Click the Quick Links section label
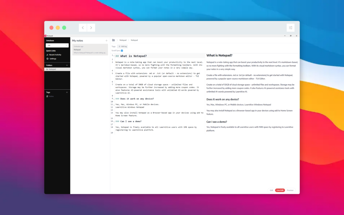The image size is (344, 215). [51, 51]
